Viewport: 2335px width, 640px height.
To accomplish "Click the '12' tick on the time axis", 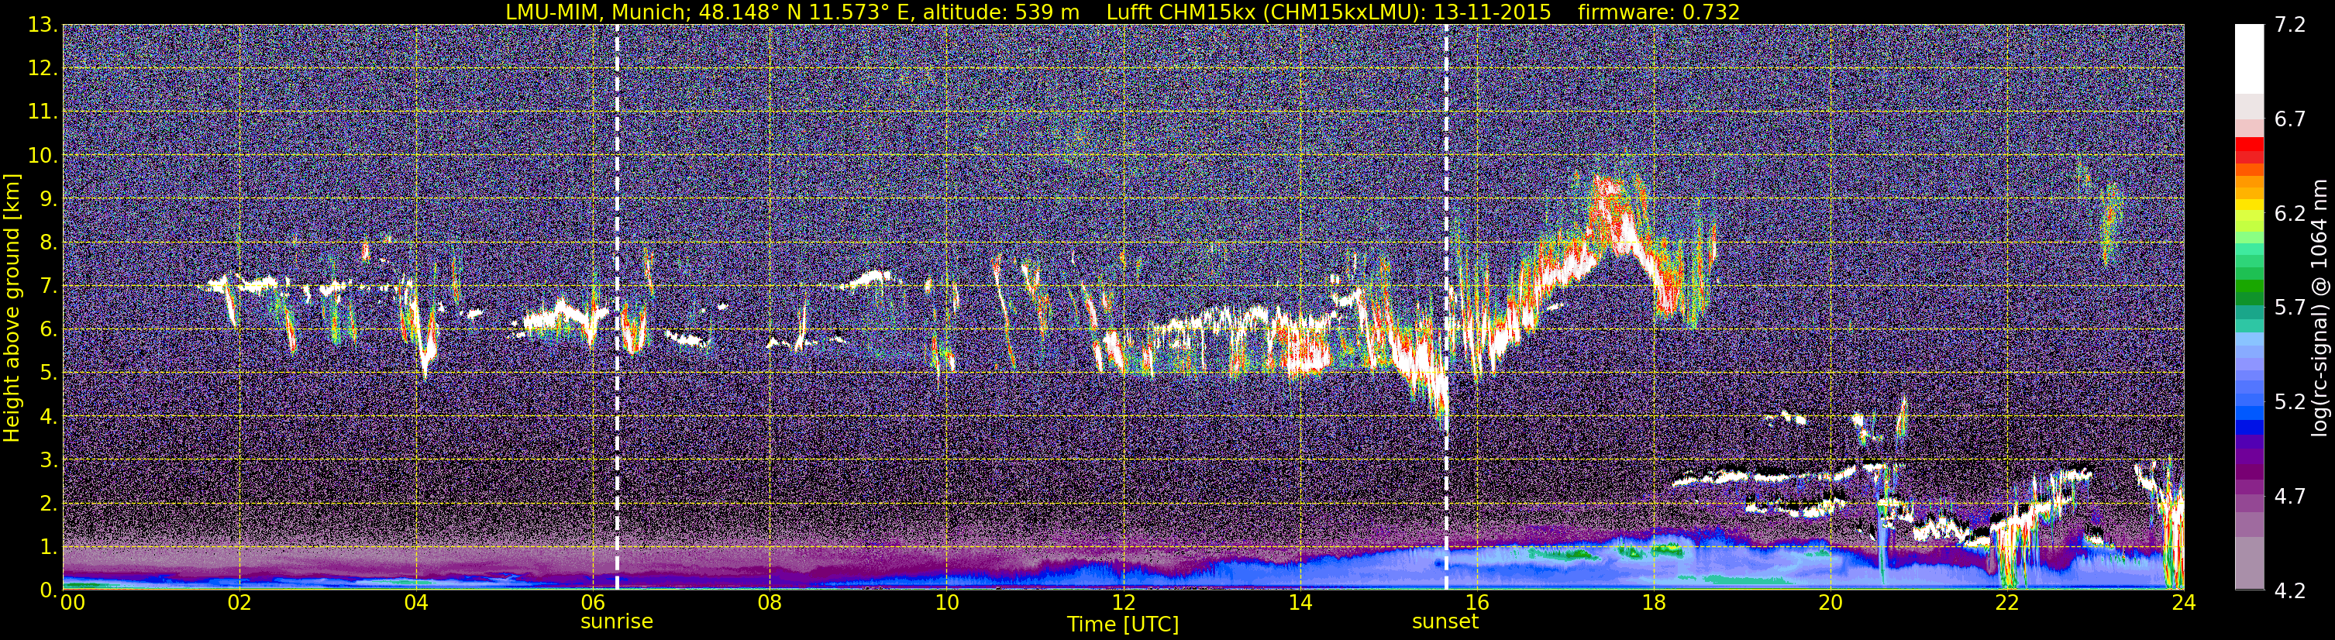I will (x=1122, y=604).
